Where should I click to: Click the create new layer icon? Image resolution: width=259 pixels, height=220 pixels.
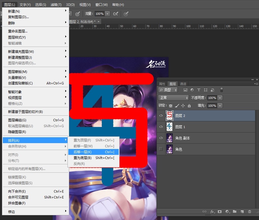coord(242,212)
